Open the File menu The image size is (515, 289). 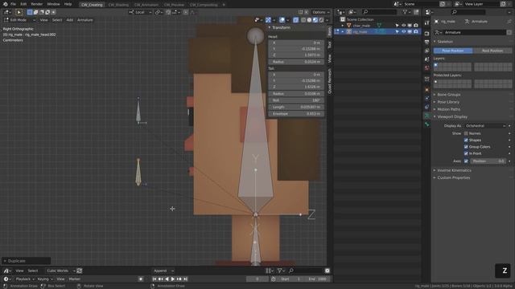[13, 4]
